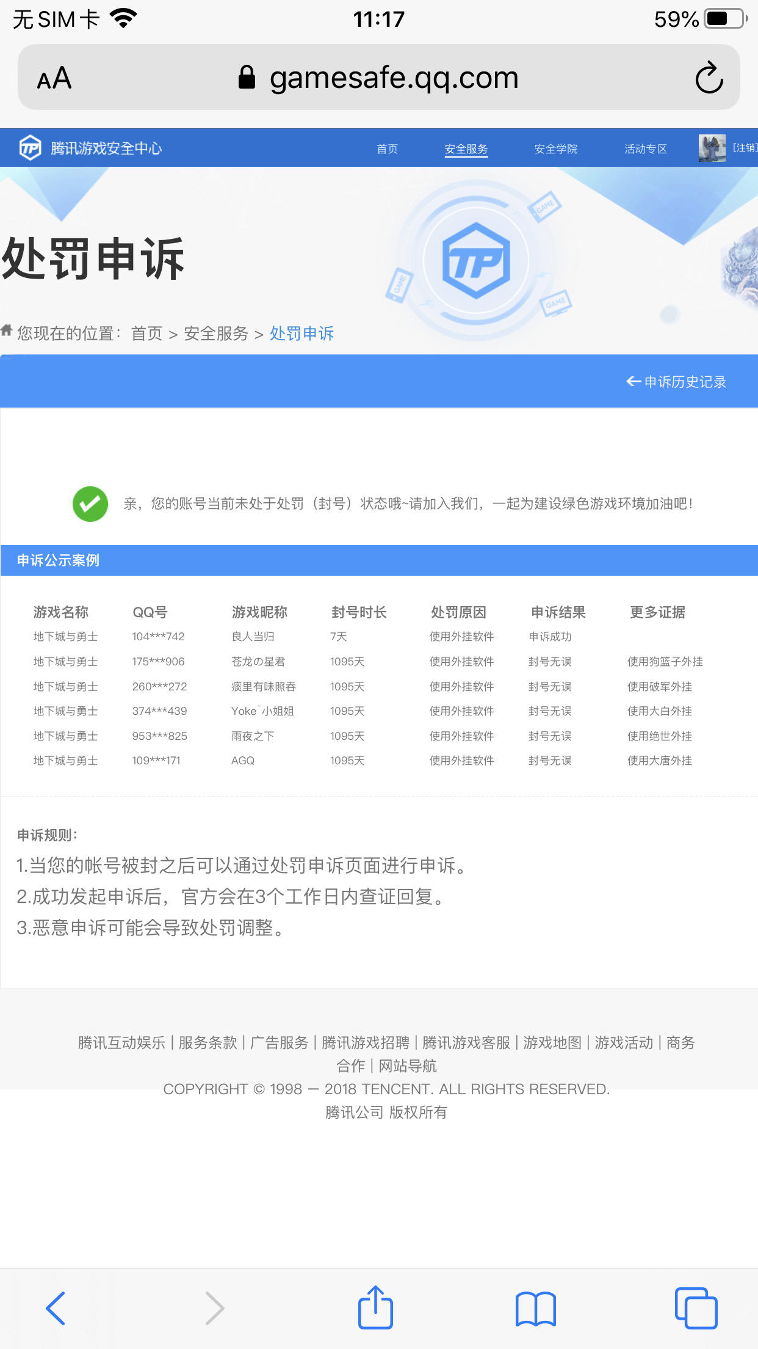The width and height of the screenshot is (758, 1349).
Task: Tap the green checkmark status icon
Action: tap(90, 504)
